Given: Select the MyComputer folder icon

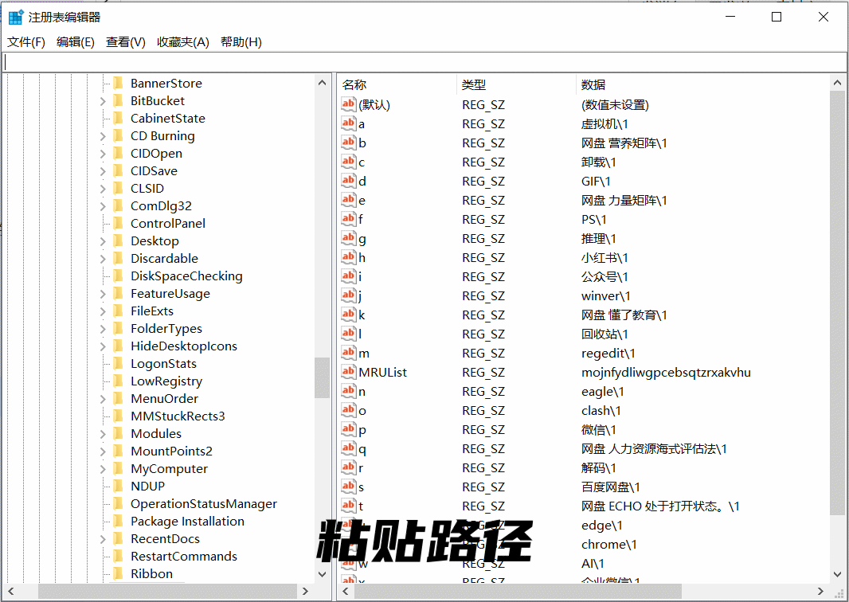Looking at the screenshot, I should tap(118, 469).
